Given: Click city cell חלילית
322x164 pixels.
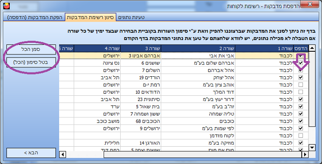Looking at the screenshot, I should tap(97, 143).
